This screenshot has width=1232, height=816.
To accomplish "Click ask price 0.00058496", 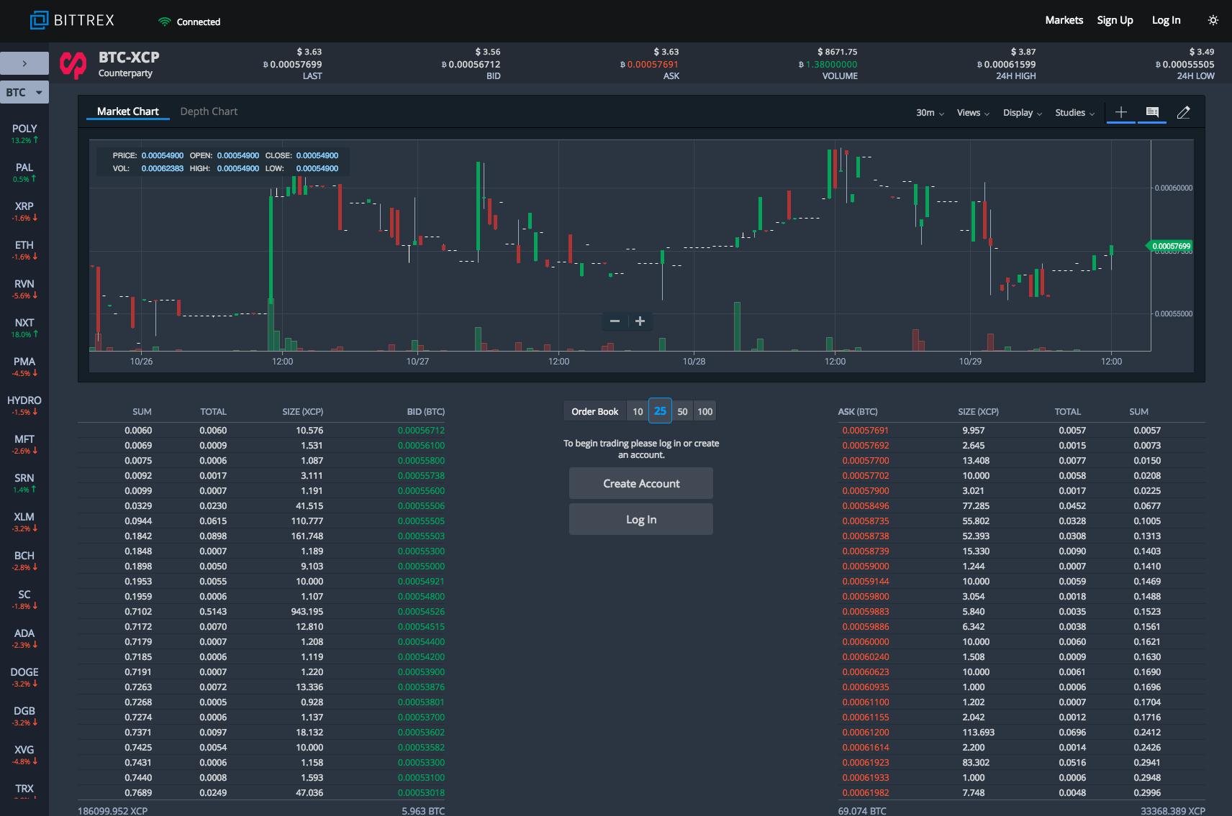I will tap(866, 506).
